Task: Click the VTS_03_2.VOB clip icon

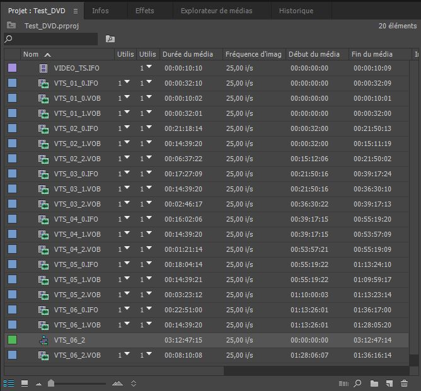Action: point(43,205)
